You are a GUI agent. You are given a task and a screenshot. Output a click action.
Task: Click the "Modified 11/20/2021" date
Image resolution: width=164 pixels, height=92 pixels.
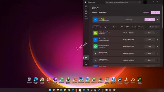coord(128,47)
